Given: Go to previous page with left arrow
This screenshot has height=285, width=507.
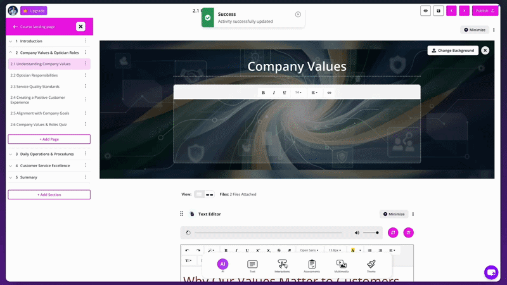Looking at the screenshot, I should click(451, 11).
